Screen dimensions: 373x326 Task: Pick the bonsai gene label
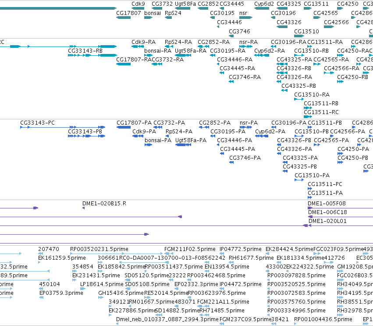[x=153, y=13]
